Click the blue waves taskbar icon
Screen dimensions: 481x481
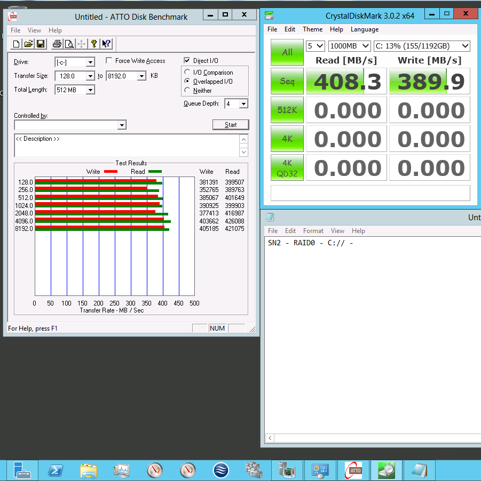220,470
